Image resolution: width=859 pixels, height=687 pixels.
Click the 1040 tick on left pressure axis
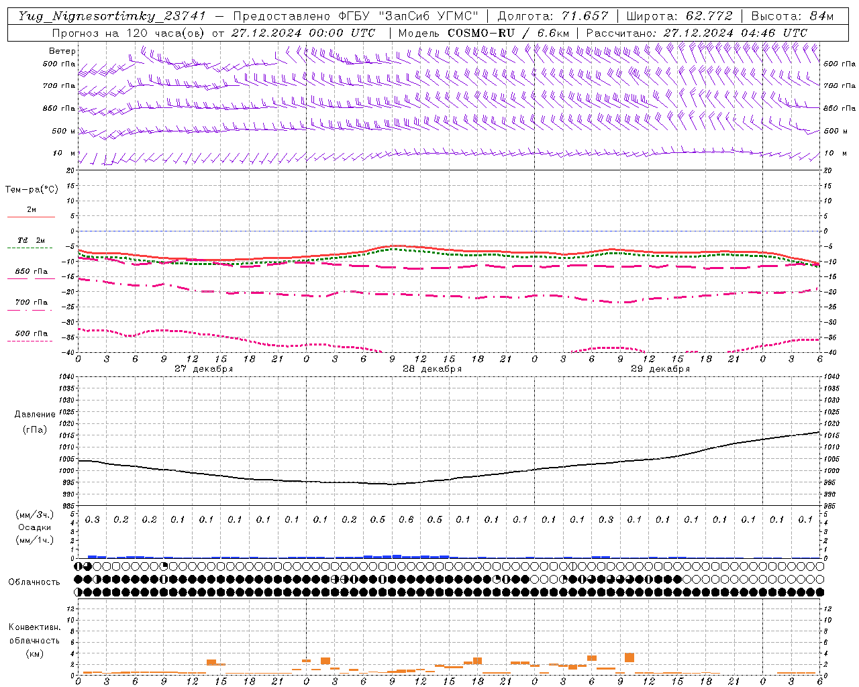66,377
